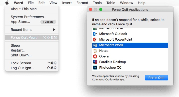Choose Force Quit Word menu entry

point(32,38)
